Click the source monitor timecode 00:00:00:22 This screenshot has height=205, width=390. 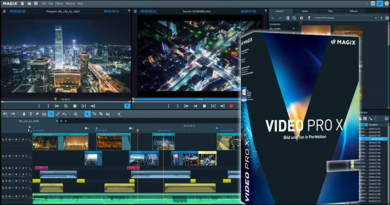(x=148, y=11)
